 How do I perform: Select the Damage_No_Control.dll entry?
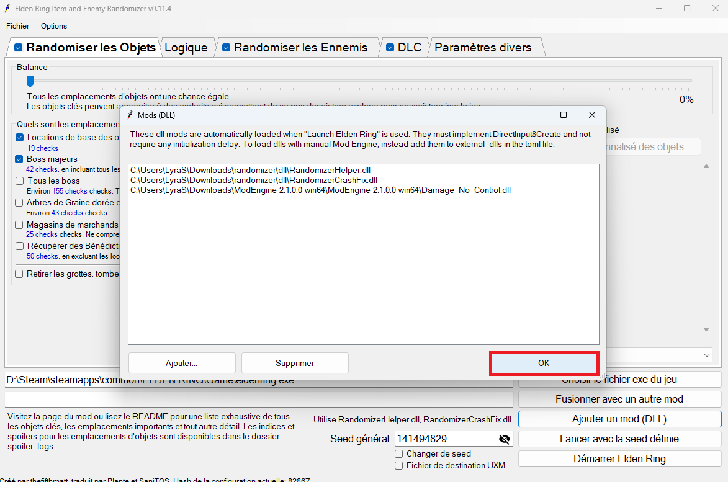[x=320, y=190]
